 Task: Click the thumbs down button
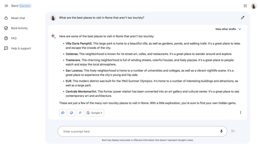tap(71, 113)
